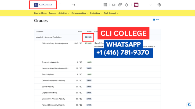Open the subscription alerts chat icon
195x109 pixels.
(120, 5)
